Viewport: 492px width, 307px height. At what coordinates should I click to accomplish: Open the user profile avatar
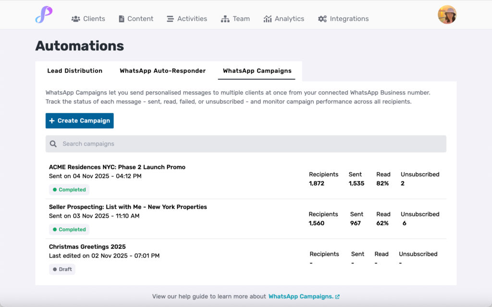pyautogui.click(x=447, y=15)
